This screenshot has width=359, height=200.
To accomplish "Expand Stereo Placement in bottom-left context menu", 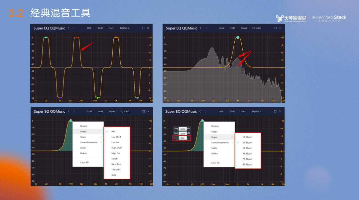I will point(88,143).
